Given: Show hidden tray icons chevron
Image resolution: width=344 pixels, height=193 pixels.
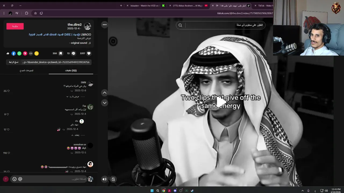Looking at the screenshot, I should point(303,191).
